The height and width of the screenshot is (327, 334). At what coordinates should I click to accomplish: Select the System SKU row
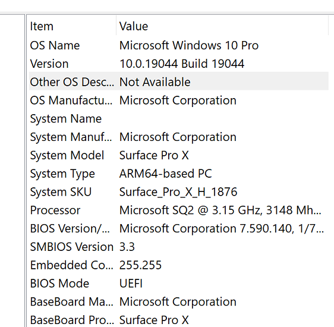pos(178,192)
